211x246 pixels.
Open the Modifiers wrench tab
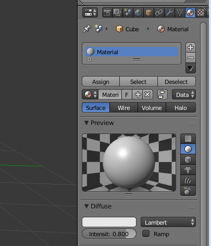click(169, 13)
